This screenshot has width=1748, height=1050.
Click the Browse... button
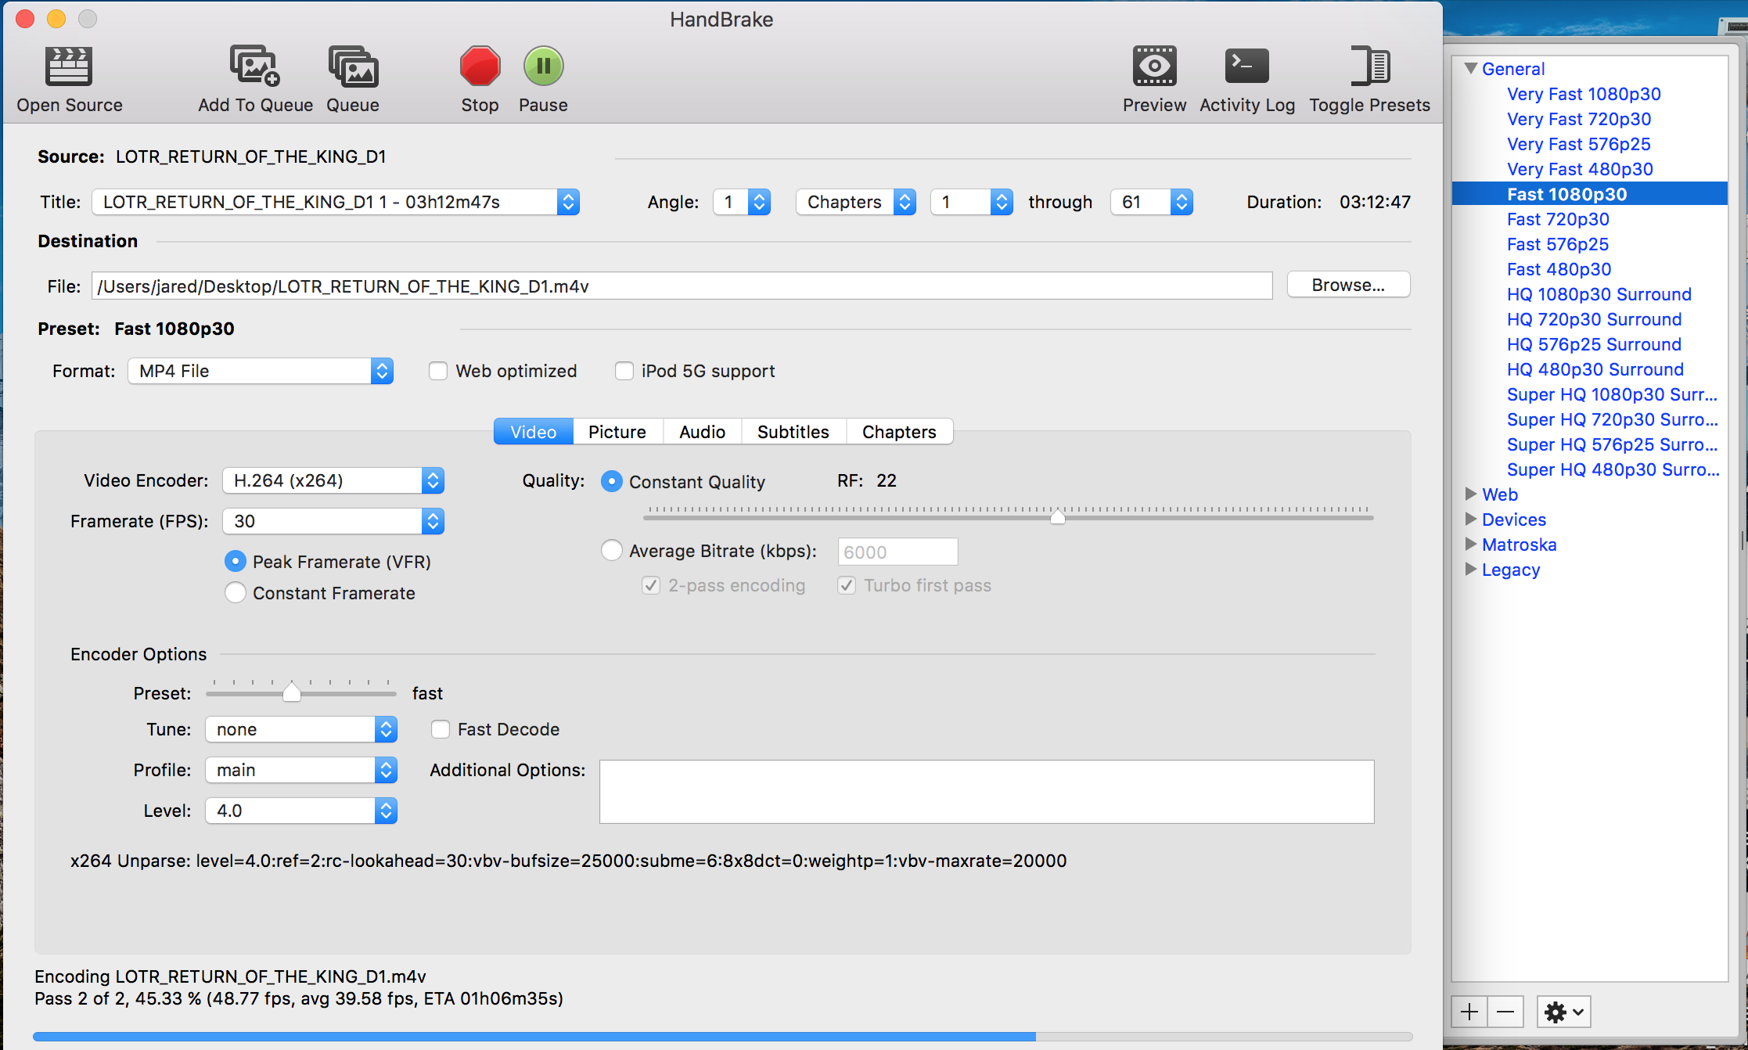[1348, 285]
